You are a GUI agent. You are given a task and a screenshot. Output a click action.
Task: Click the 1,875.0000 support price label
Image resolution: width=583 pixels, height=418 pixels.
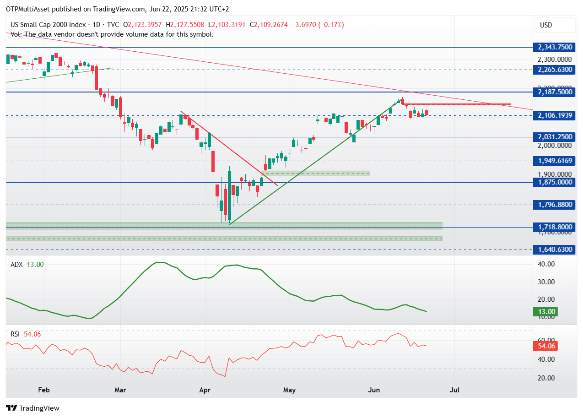click(555, 182)
